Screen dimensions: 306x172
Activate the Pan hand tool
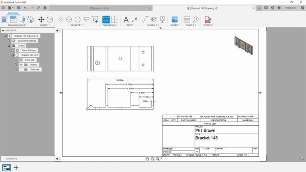[x=147, y=159]
